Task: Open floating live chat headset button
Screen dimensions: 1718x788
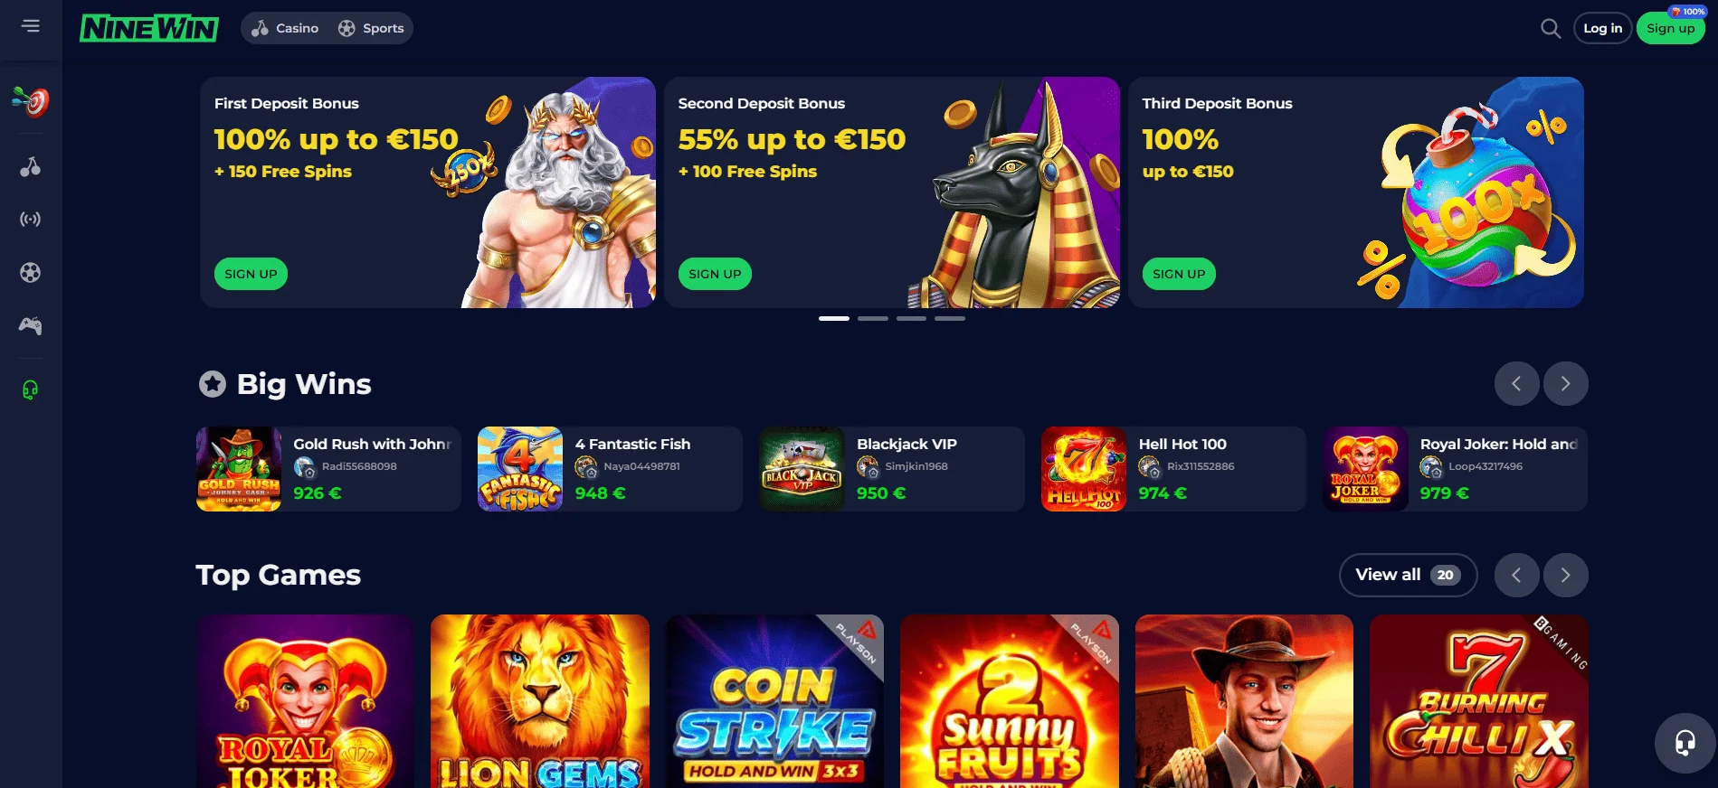Action: [1685, 744]
